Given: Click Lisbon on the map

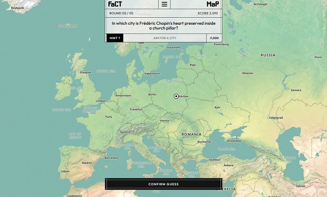Looking at the screenshot, I should (x=65, y=171).
